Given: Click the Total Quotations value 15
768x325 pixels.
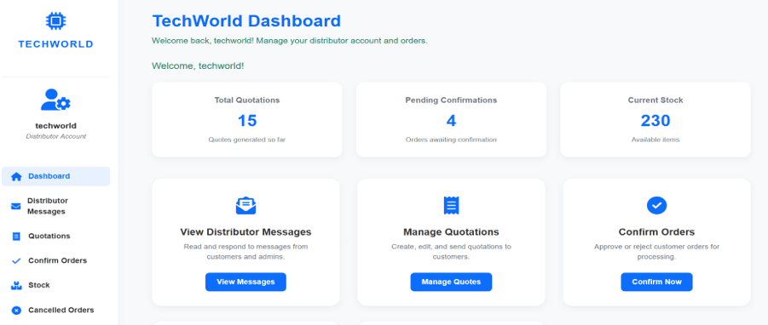Looking at the screenshot, I should (247, 121).
